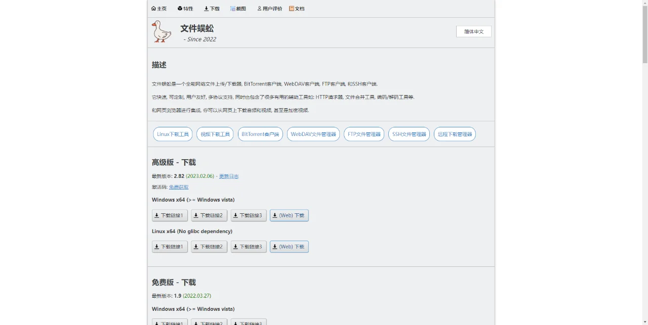Click (Web) 下载 under Linux x64
The height and width of the screenshot is (325, 648).
(x=289, y=247)
